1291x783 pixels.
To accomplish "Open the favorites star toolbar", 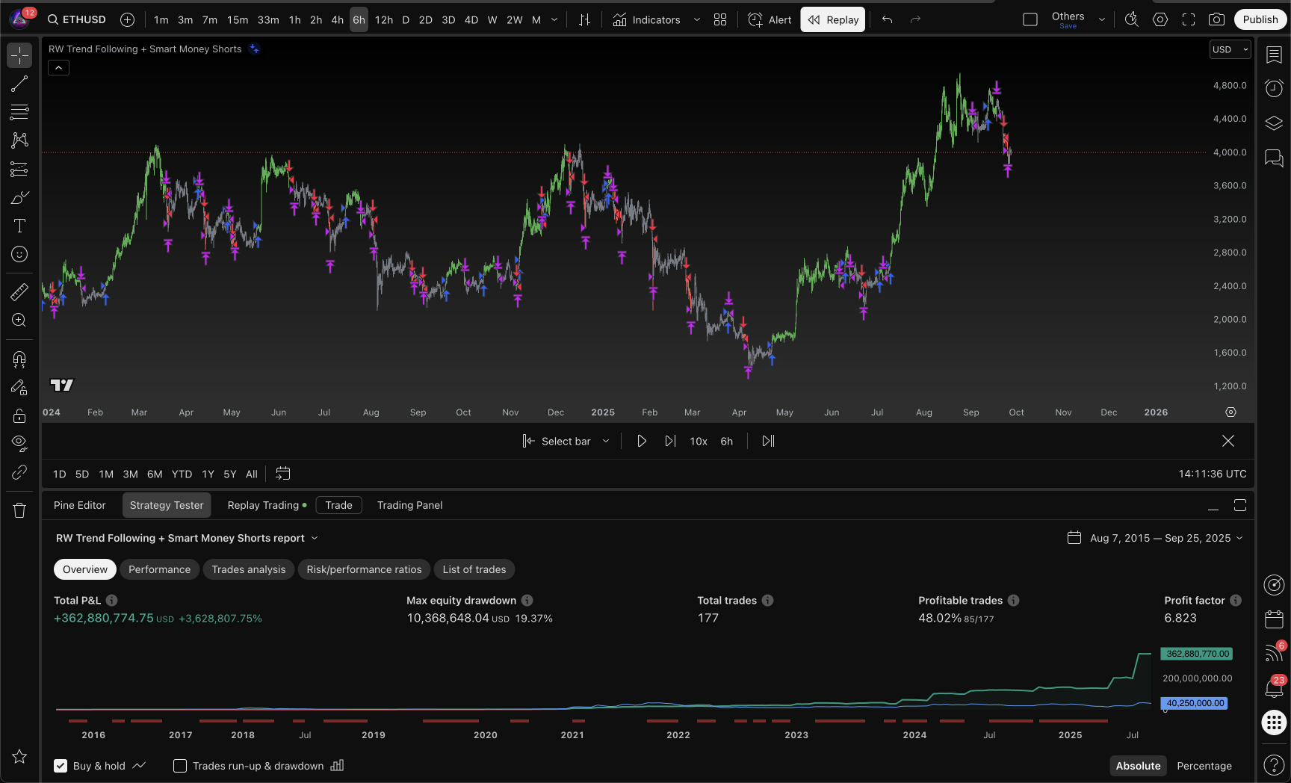I will [19, 757].
